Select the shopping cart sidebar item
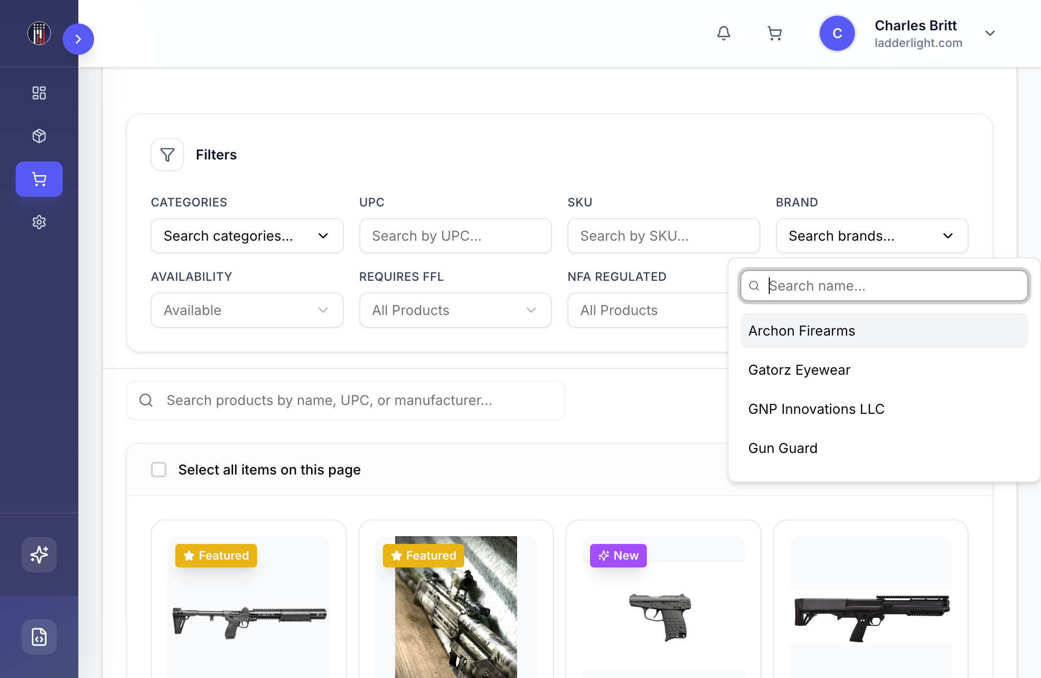Screen dimensions: 1041x678 (39, 179)
